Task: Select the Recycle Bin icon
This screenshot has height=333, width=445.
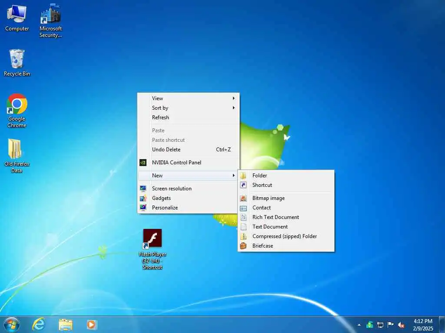Action: point(17,62)
